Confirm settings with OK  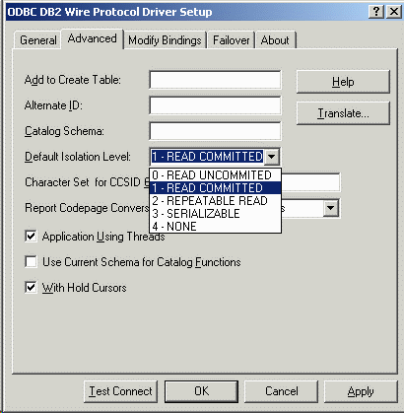(201, 391)
